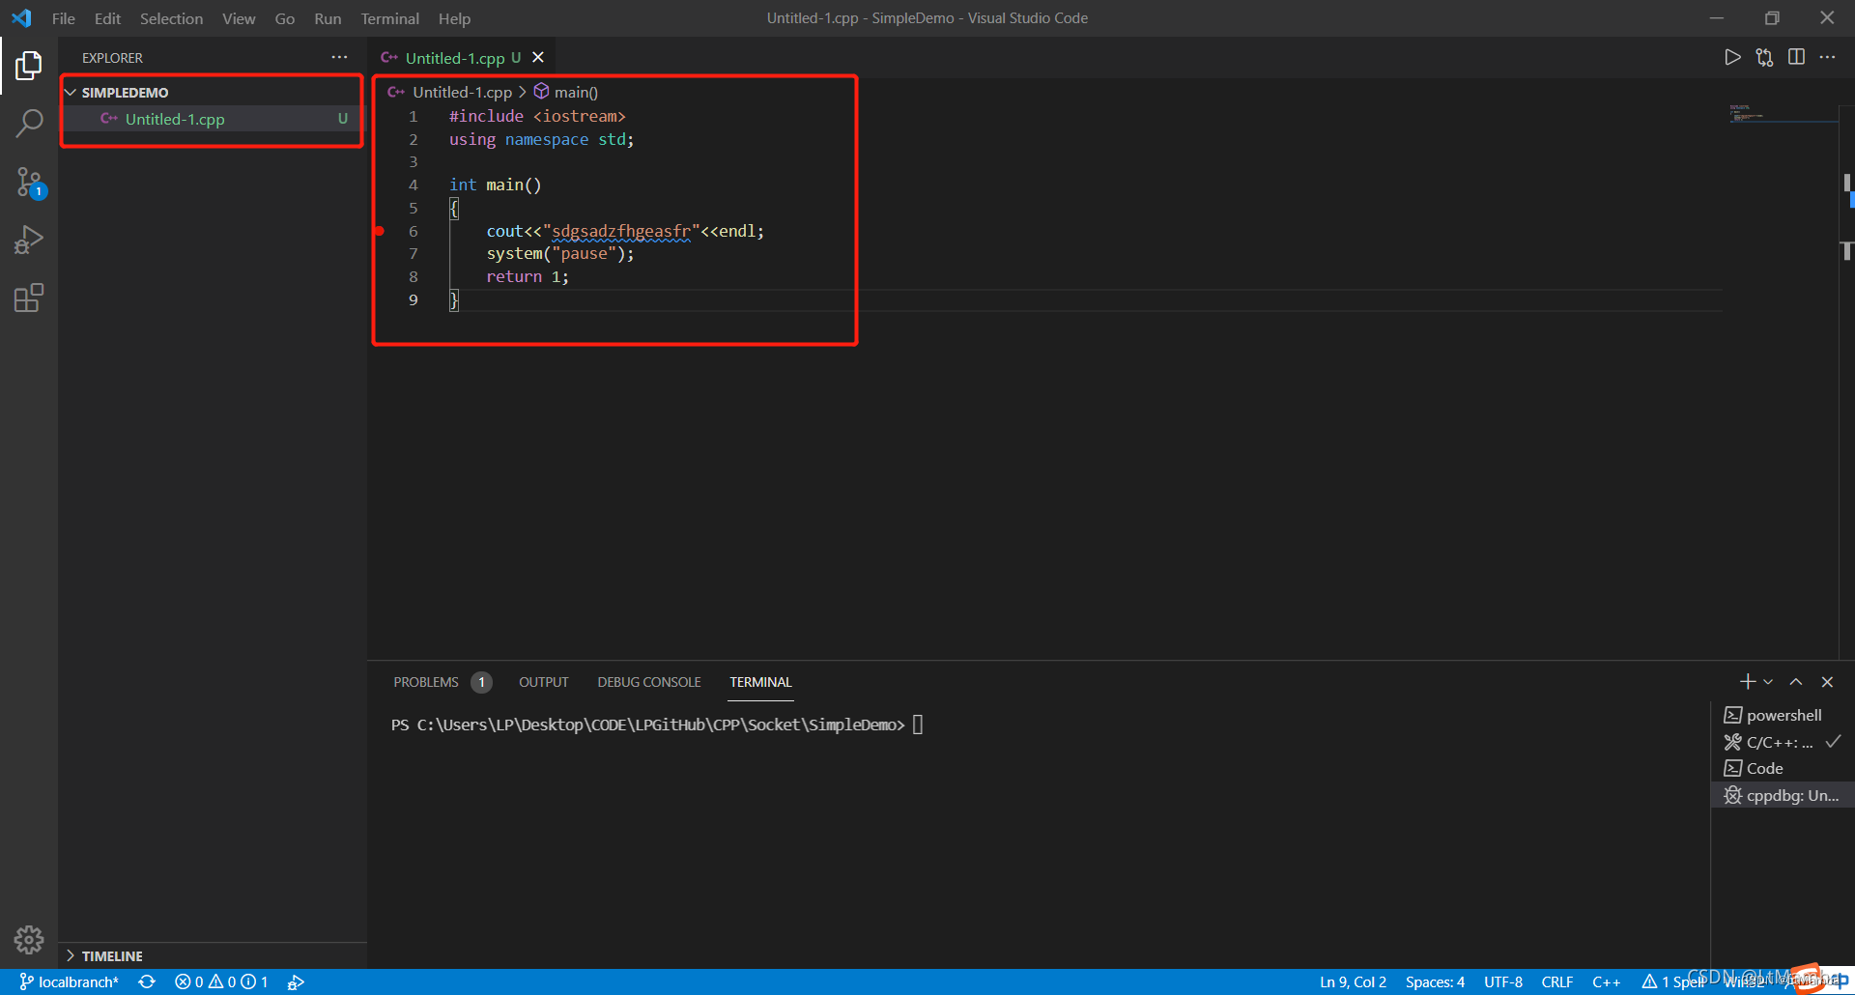Screen dimensions: 1855x995
Task: Select the C/C++ task terminal
Action: (x=1783, y=742)
